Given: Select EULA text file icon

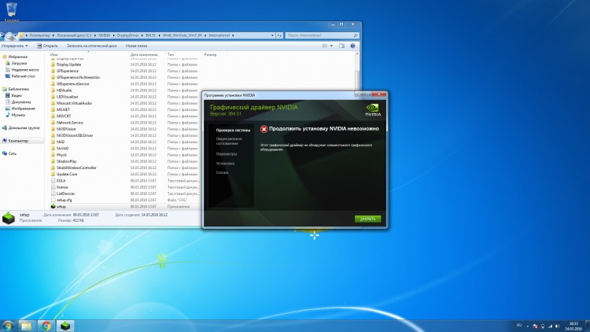Looking at the screenshot, I should click(x=53, y=181).
